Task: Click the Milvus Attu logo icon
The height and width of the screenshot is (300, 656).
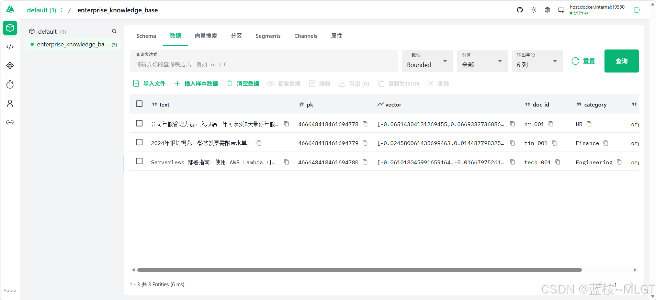Action: tap(10, 9)
